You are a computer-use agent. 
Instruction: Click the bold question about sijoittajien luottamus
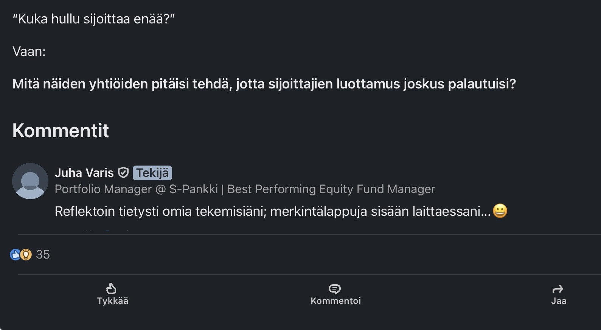(x=264, y=84)
